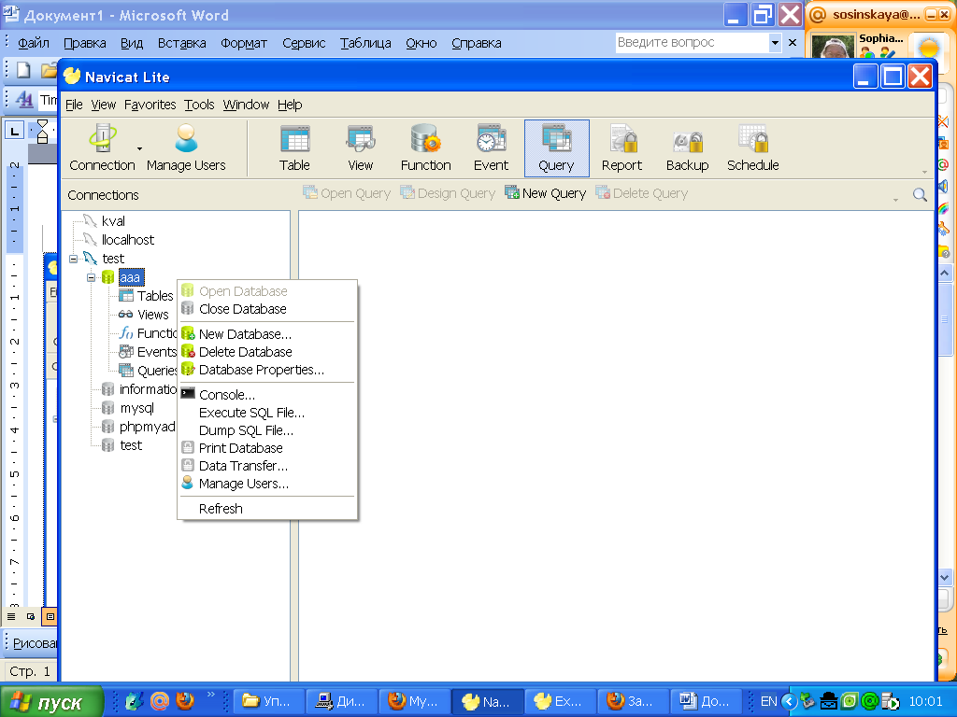Select Tables under aaa database

click(x=155, y=296)
